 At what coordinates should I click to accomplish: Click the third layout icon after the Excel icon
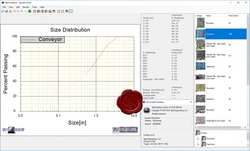click(x=42, y=11)
